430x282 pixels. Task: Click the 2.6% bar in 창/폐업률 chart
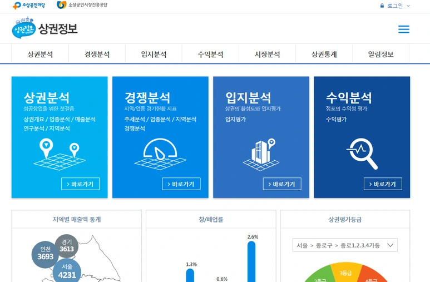coord(251,261)
